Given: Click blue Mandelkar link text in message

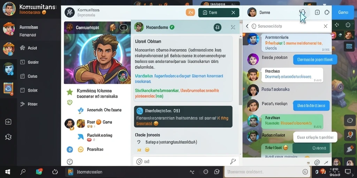Looking at the screenshot, I should pyautogui.click(x=144, y=76).
